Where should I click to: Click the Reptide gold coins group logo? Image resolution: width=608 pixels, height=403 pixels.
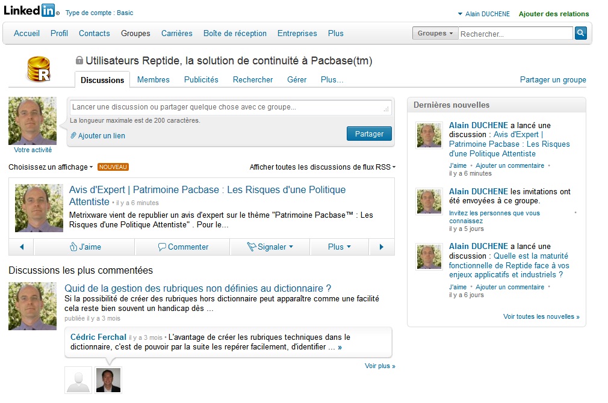39,69
